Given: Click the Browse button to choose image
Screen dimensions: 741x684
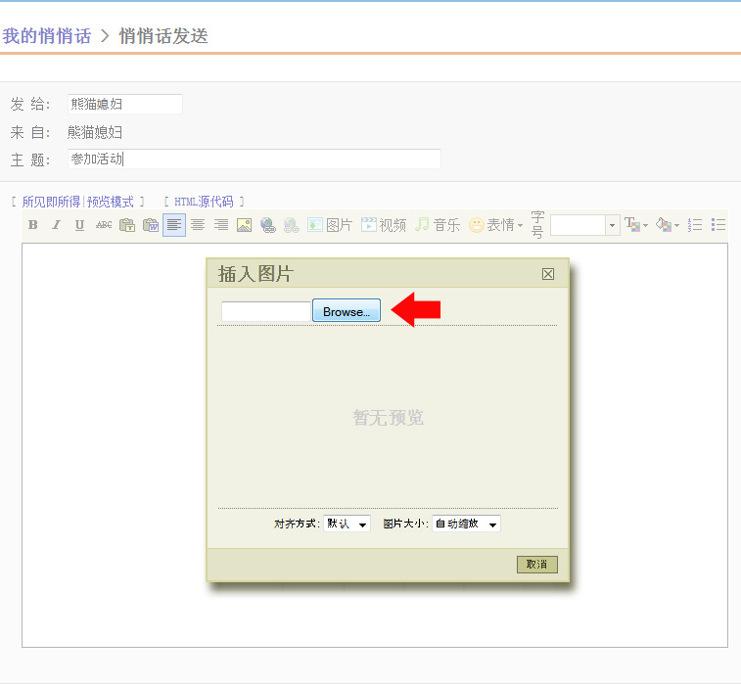Looking at the screenshot, I should click(x=347, y=311).
